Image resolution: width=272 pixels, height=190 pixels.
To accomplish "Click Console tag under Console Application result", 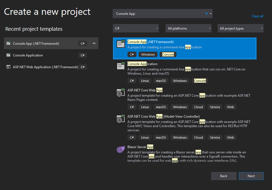I will point(200,81).
